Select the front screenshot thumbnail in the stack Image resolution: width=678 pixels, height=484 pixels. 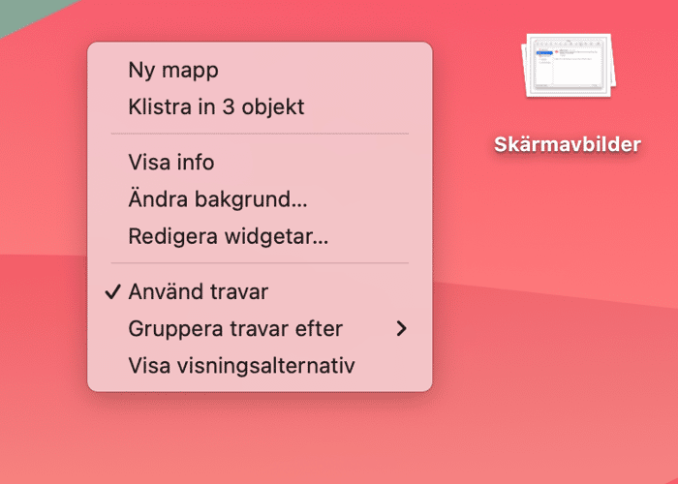[565, 64]
